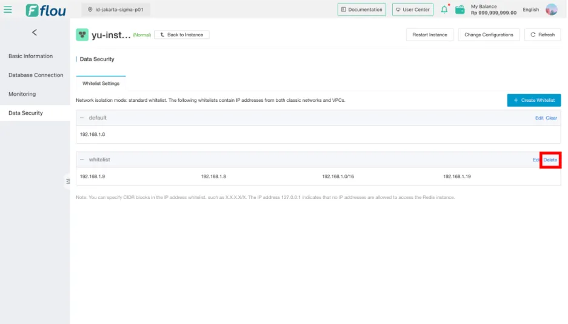
Task: Open the wallet balance icon
Action: (459, 10)
